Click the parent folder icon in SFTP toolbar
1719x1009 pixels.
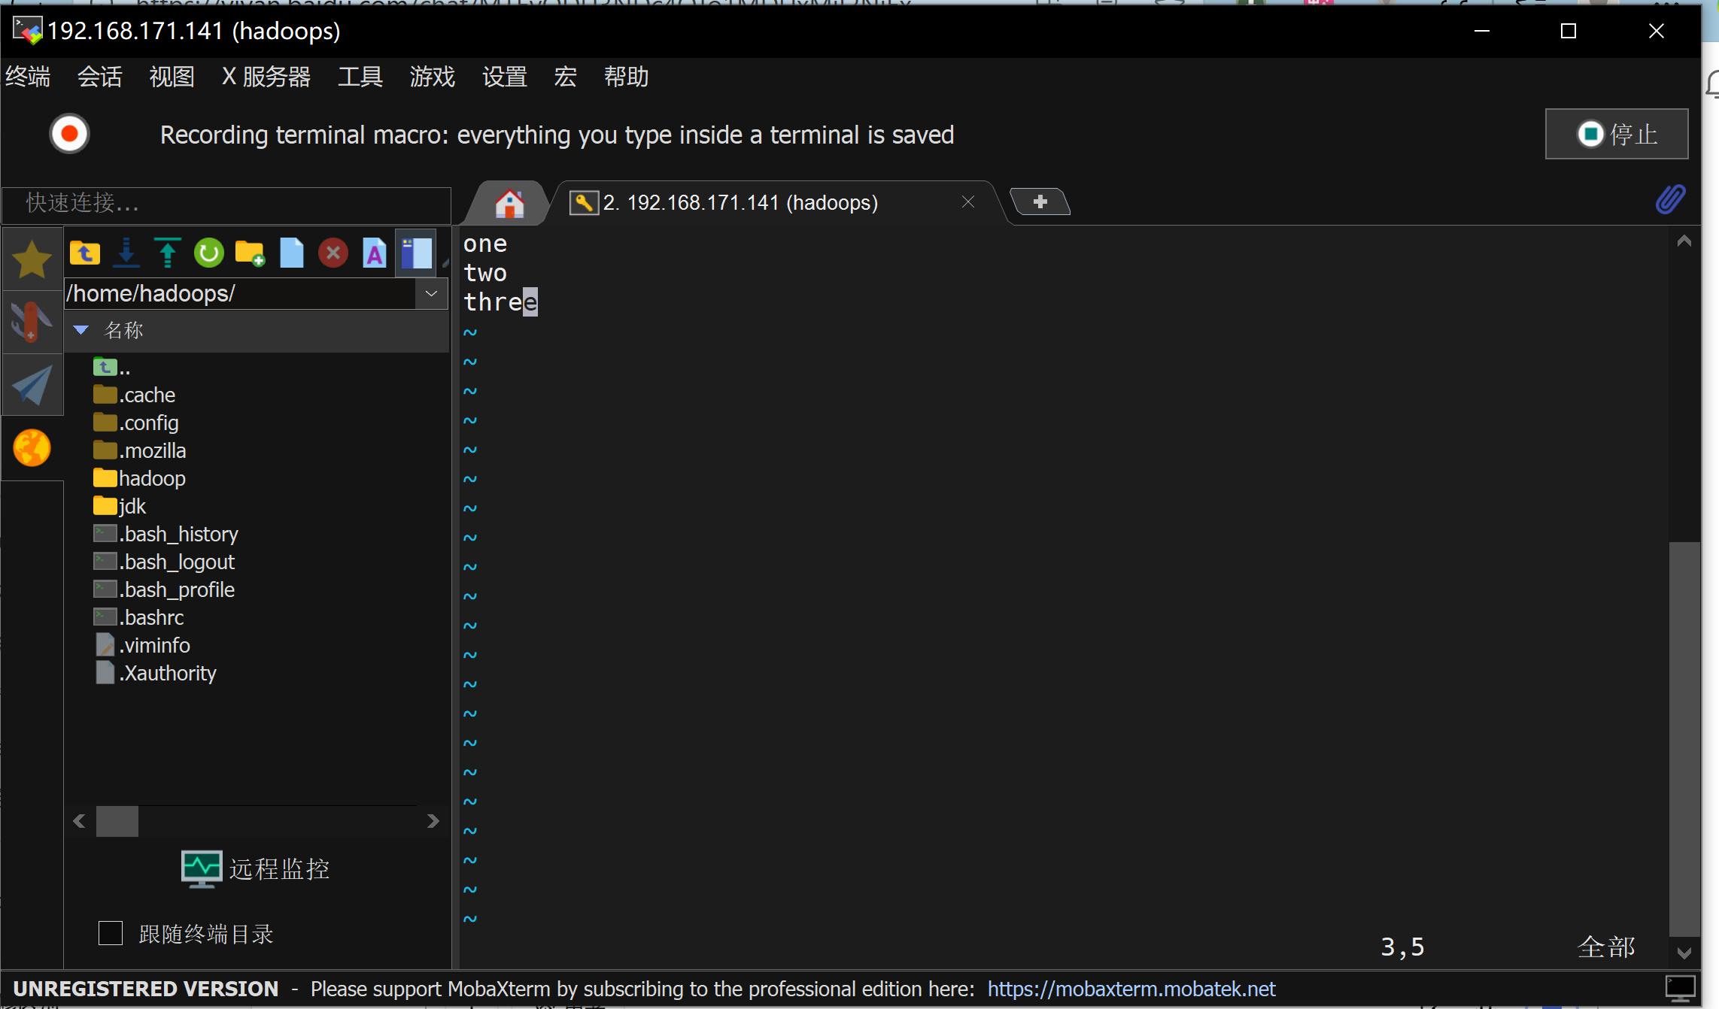pyautogui.click(x=85, y=253)
